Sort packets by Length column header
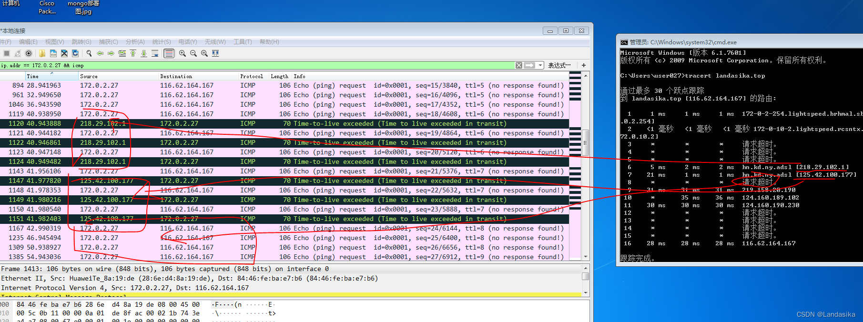863x322 pixels. (x=279, y=76)
